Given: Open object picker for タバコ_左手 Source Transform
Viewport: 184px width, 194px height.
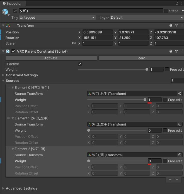Looking at the screenshot, I should point(180,124).
